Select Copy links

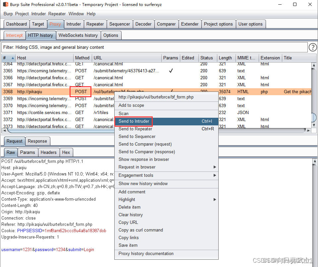pyautogui.click(x=166, y=237)
